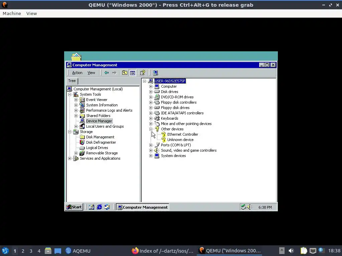
Task: Switch to AQEMU in host taskbar
Action: (x=78, y=251)
